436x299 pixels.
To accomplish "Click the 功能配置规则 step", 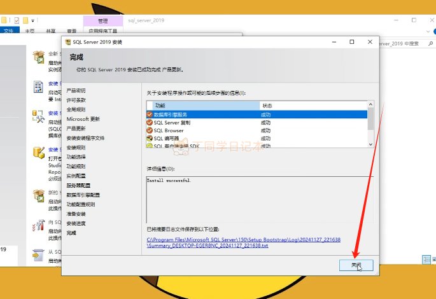I will 81,204.
